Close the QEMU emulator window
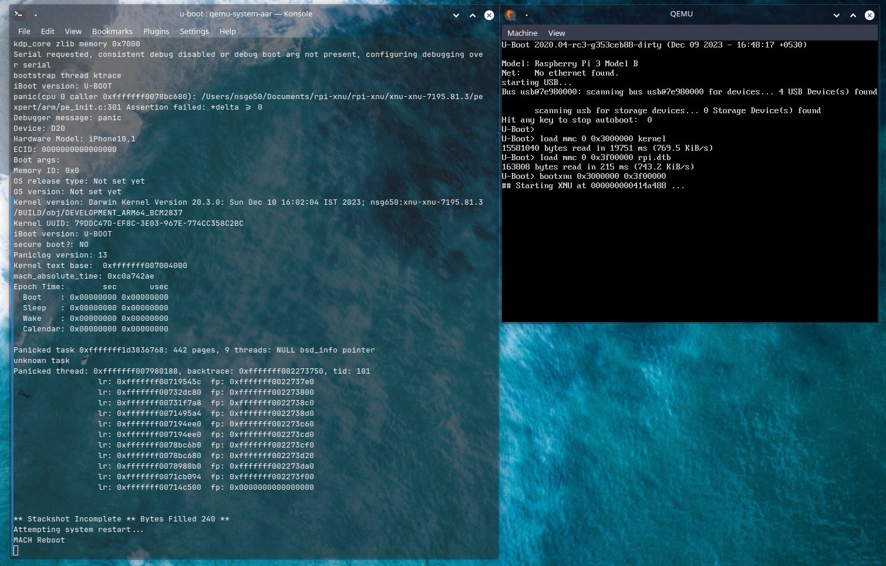This screenshot has width=886, height=566. point(870,15)
